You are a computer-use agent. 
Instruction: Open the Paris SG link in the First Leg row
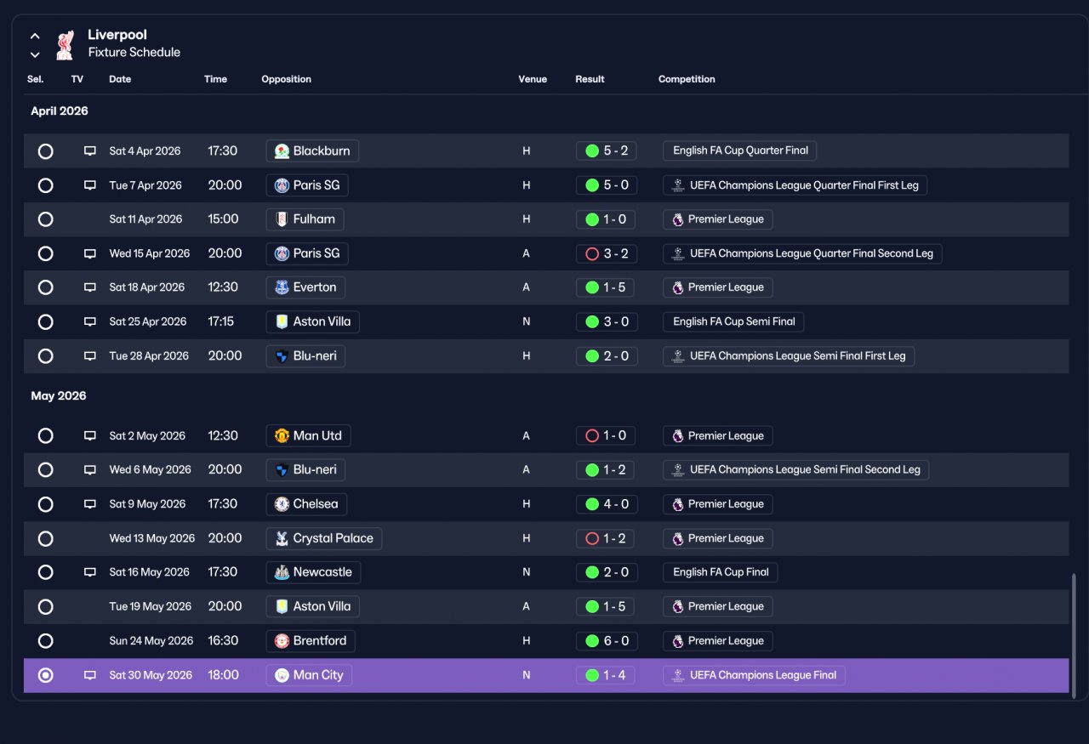point(307,185)
